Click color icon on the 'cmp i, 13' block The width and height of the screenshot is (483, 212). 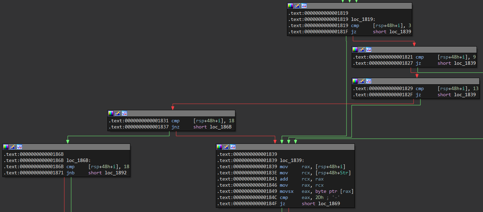pyautogui.click(x=355, y=81)
